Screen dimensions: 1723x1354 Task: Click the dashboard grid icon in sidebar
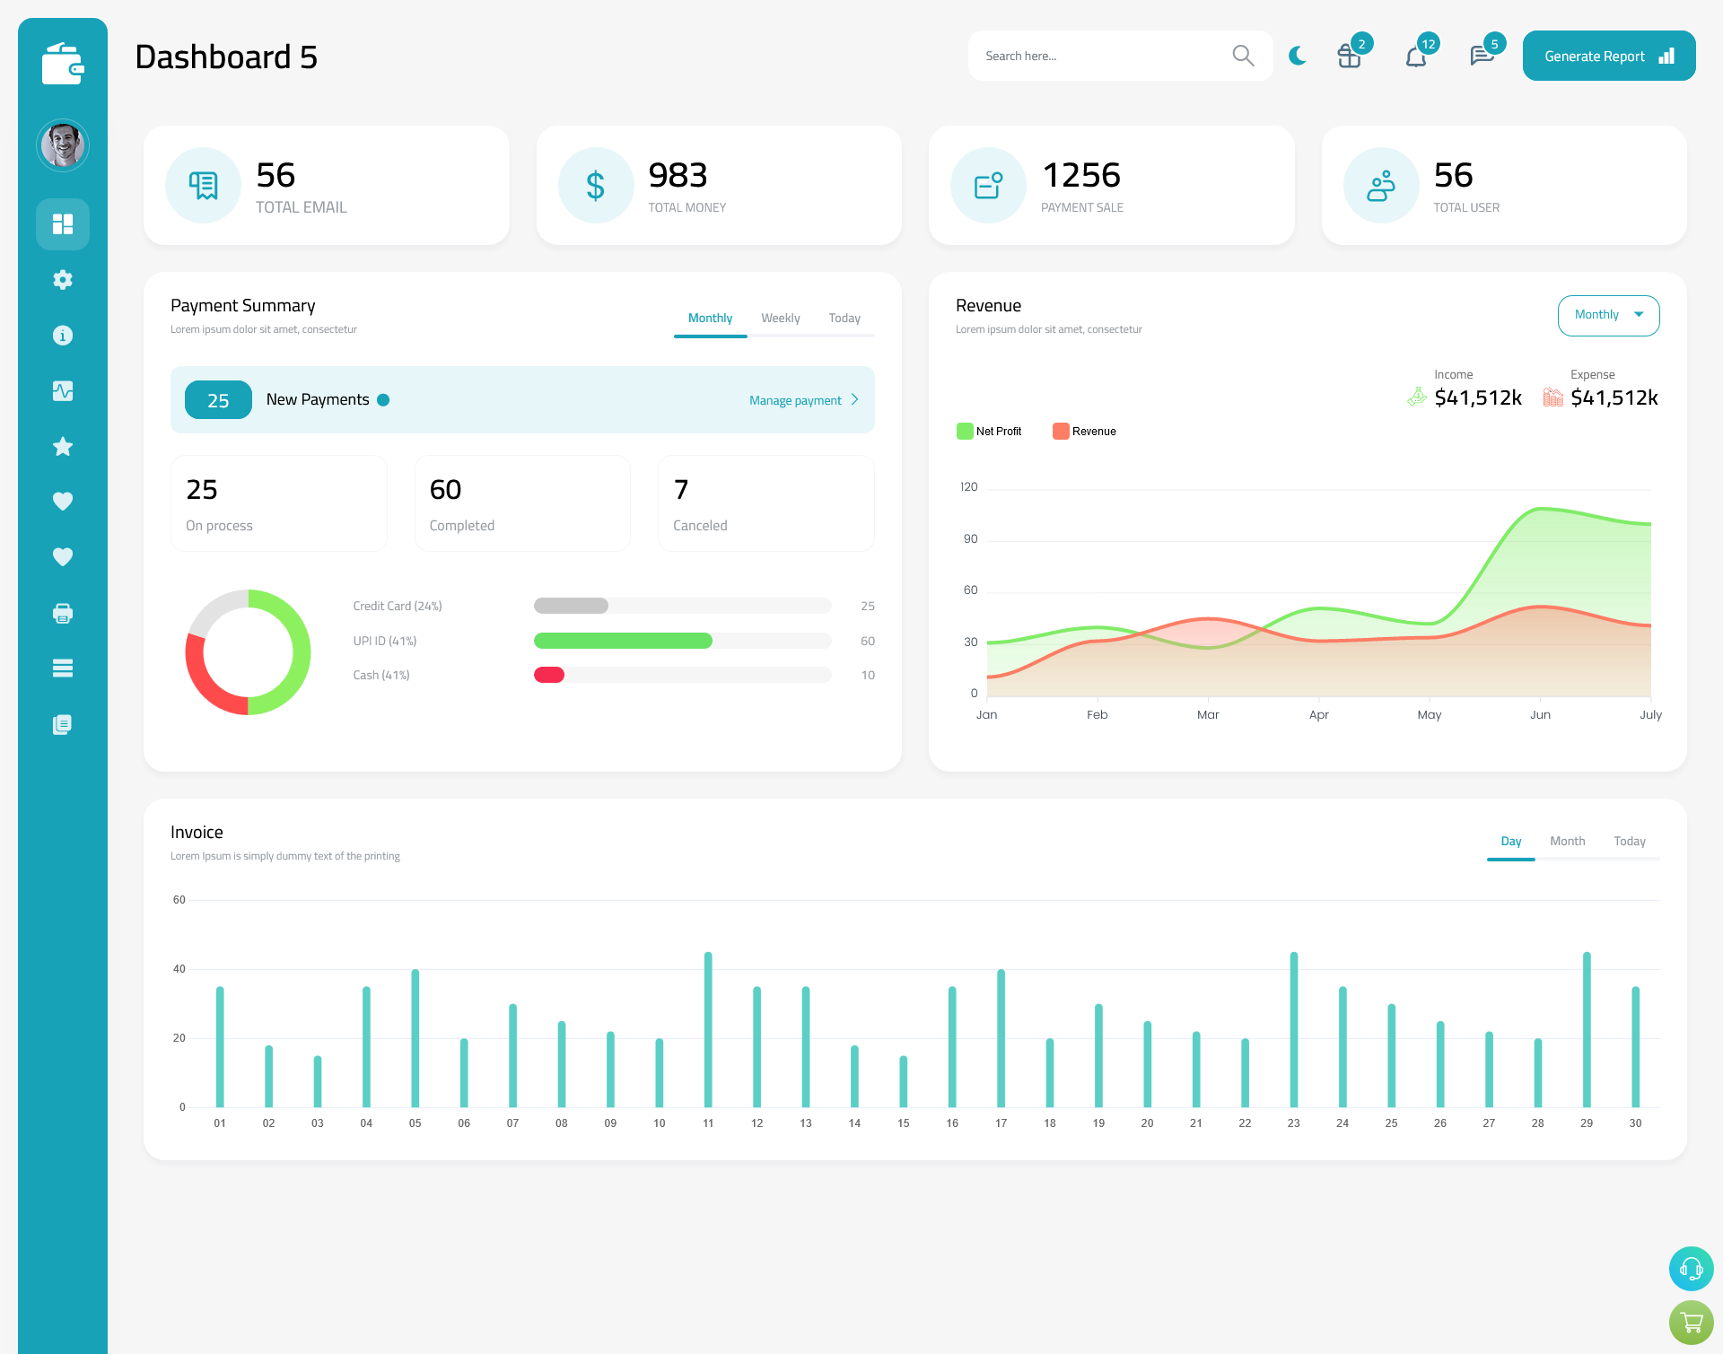[x=62, y=223]
